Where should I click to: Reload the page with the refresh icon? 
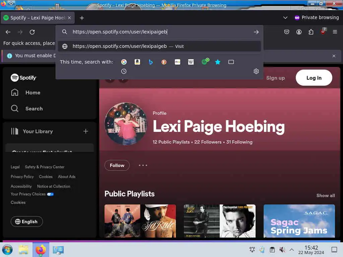point(32,32)
